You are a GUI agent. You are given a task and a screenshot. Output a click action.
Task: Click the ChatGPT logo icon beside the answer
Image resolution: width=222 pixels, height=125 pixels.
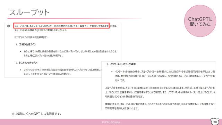click(x=8, y=26)
